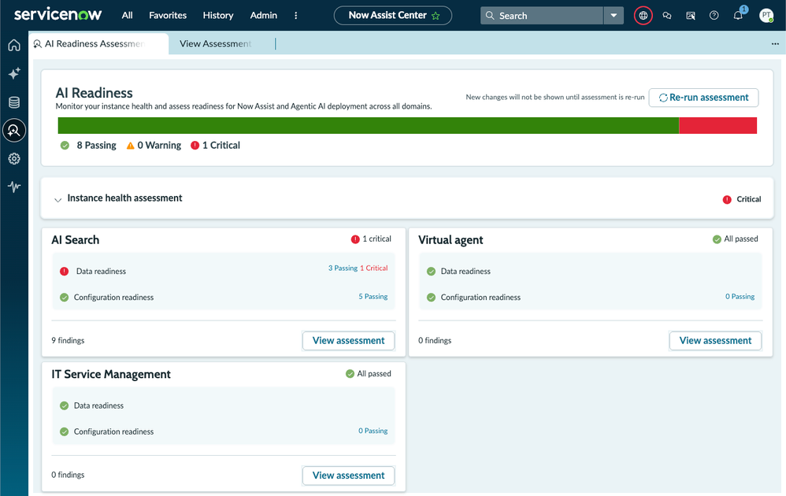Click the globe scope icon in header
Image resolution: width=786 pixels, height=496 pixels.
[643, 16]
